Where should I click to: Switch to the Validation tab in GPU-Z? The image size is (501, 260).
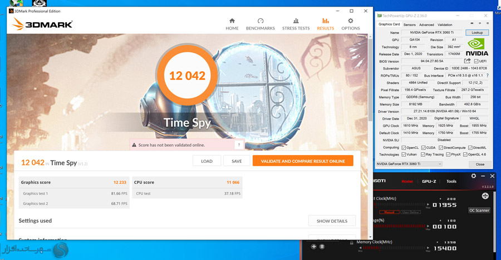[445, 24]
